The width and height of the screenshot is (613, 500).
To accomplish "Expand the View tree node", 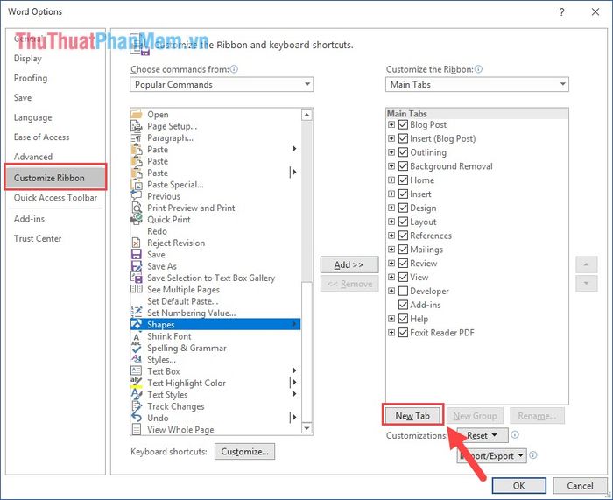I will pos(391,278).
